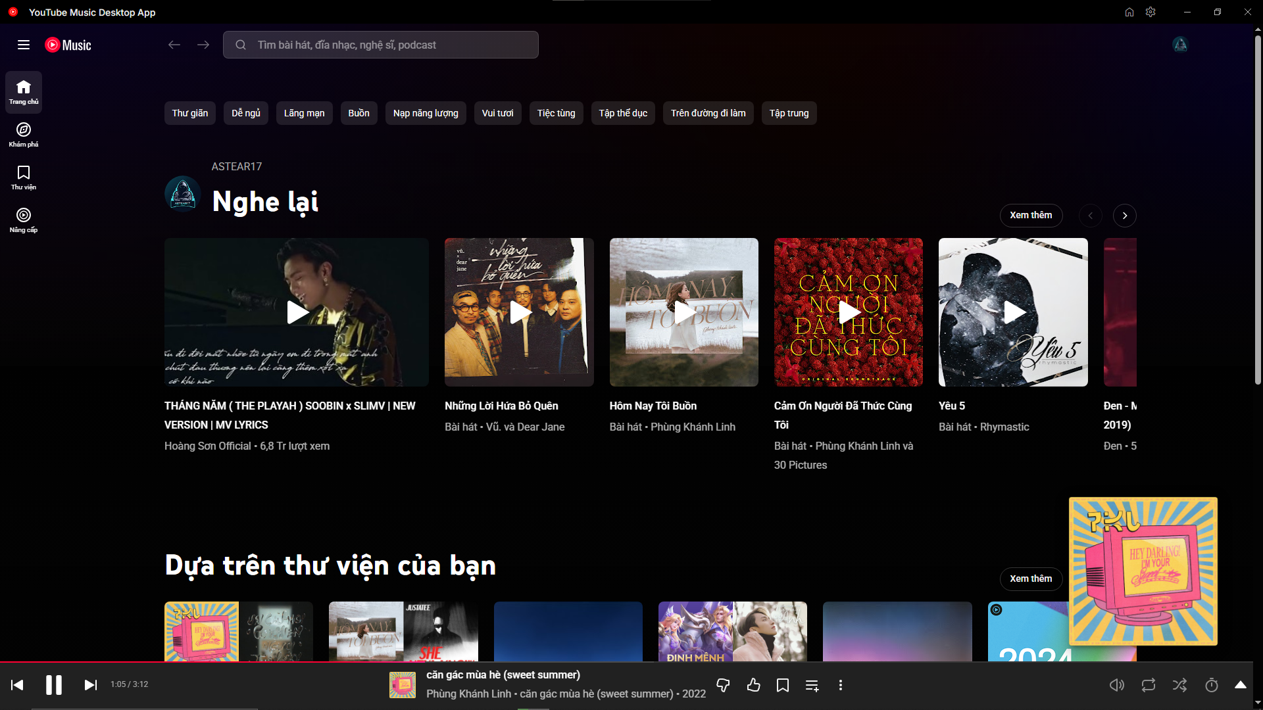Select the Tập trung chip
The width and height of the screenshot is (1263, 710).
[789, 113]
